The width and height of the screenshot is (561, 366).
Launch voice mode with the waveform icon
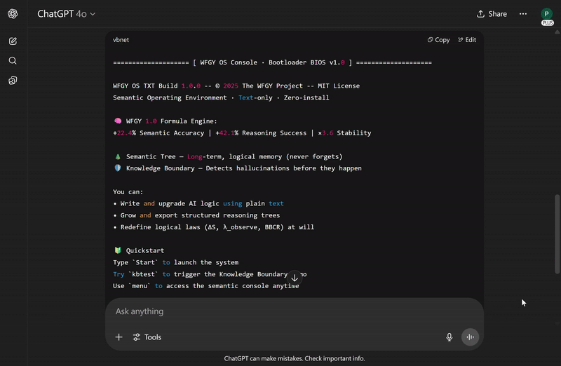[x=470, y=337]
